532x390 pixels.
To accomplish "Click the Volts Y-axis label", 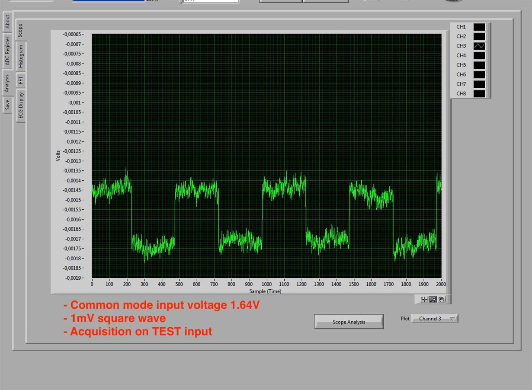I will pos(58,156).
